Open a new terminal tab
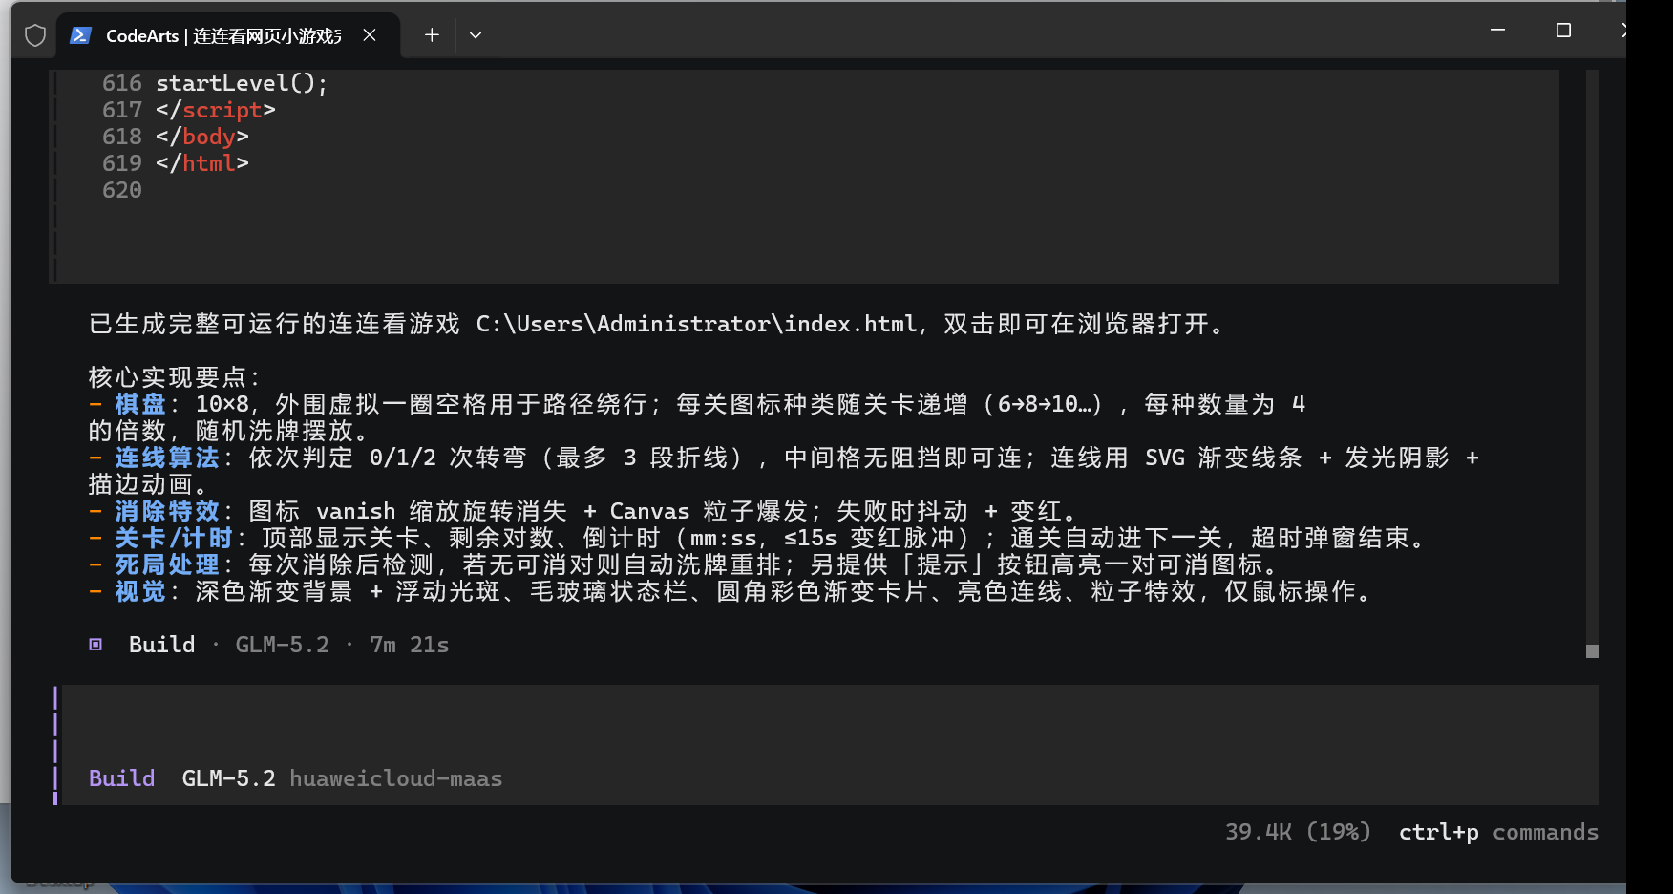 point(432,35)
